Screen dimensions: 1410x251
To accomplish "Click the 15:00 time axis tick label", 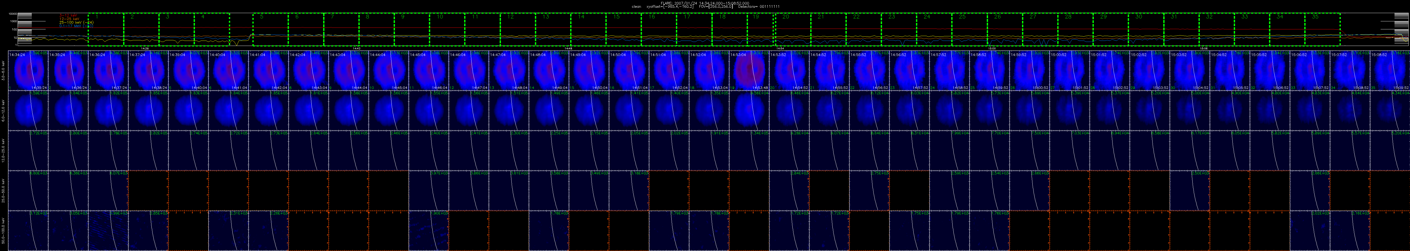I will pyautogui.click(x=992, y=48).
